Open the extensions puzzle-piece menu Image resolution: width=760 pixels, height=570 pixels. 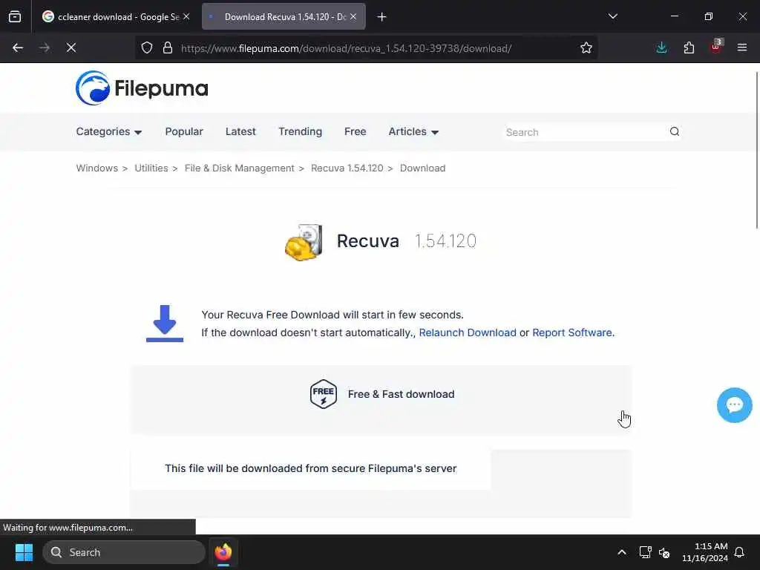689,48
